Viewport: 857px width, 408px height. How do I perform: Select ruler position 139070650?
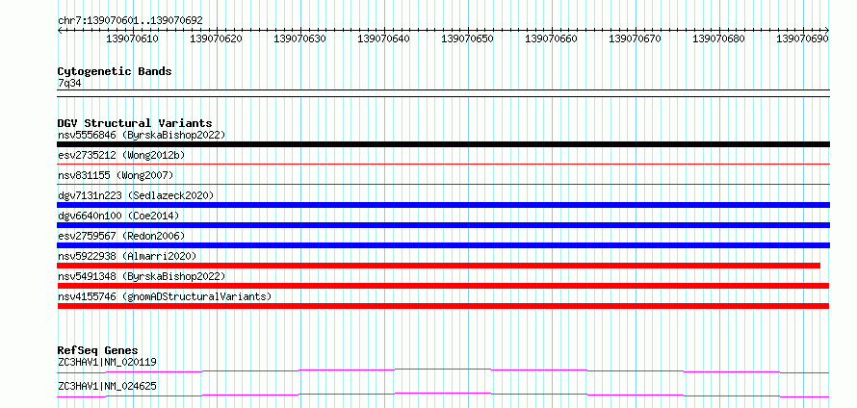[467, 38]
